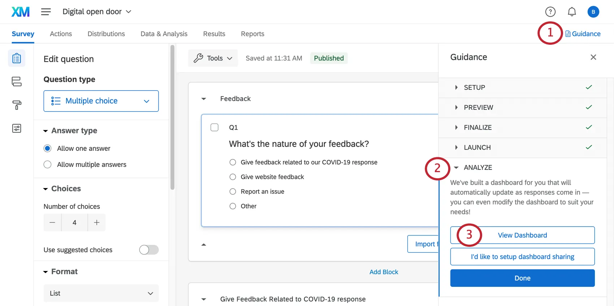
Task: Open the hamburger navigation menu
Action: (x=46, y=12)
